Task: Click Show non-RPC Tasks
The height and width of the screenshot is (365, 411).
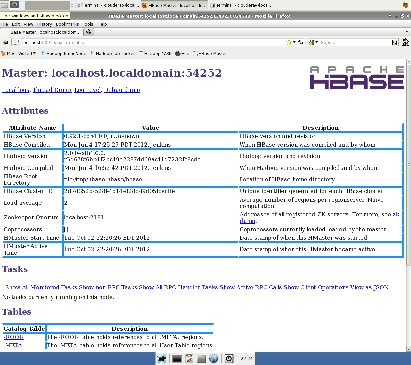Action: (x=108, y=287)
